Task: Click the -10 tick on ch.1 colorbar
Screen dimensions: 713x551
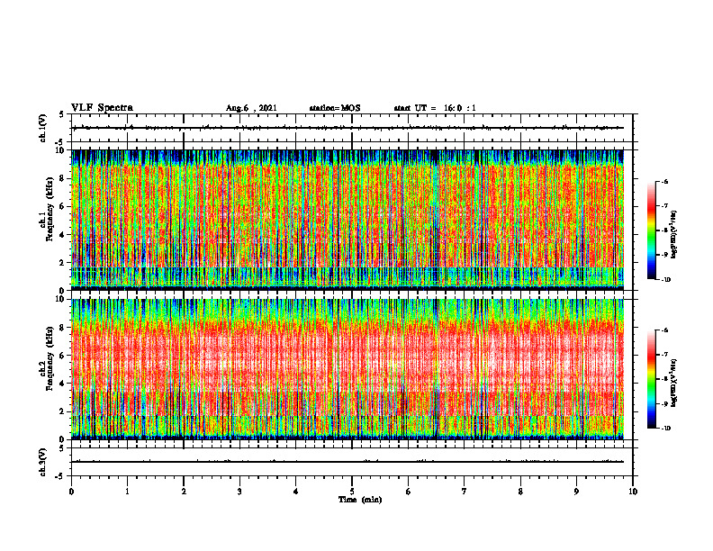Action: coord(666,280)
